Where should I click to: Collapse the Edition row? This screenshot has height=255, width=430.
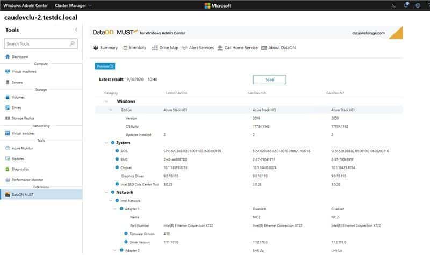coord(111,110)
